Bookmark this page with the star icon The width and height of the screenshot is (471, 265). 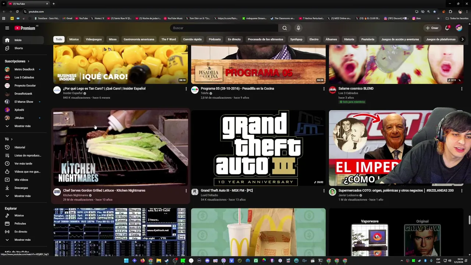click(434, 11)
